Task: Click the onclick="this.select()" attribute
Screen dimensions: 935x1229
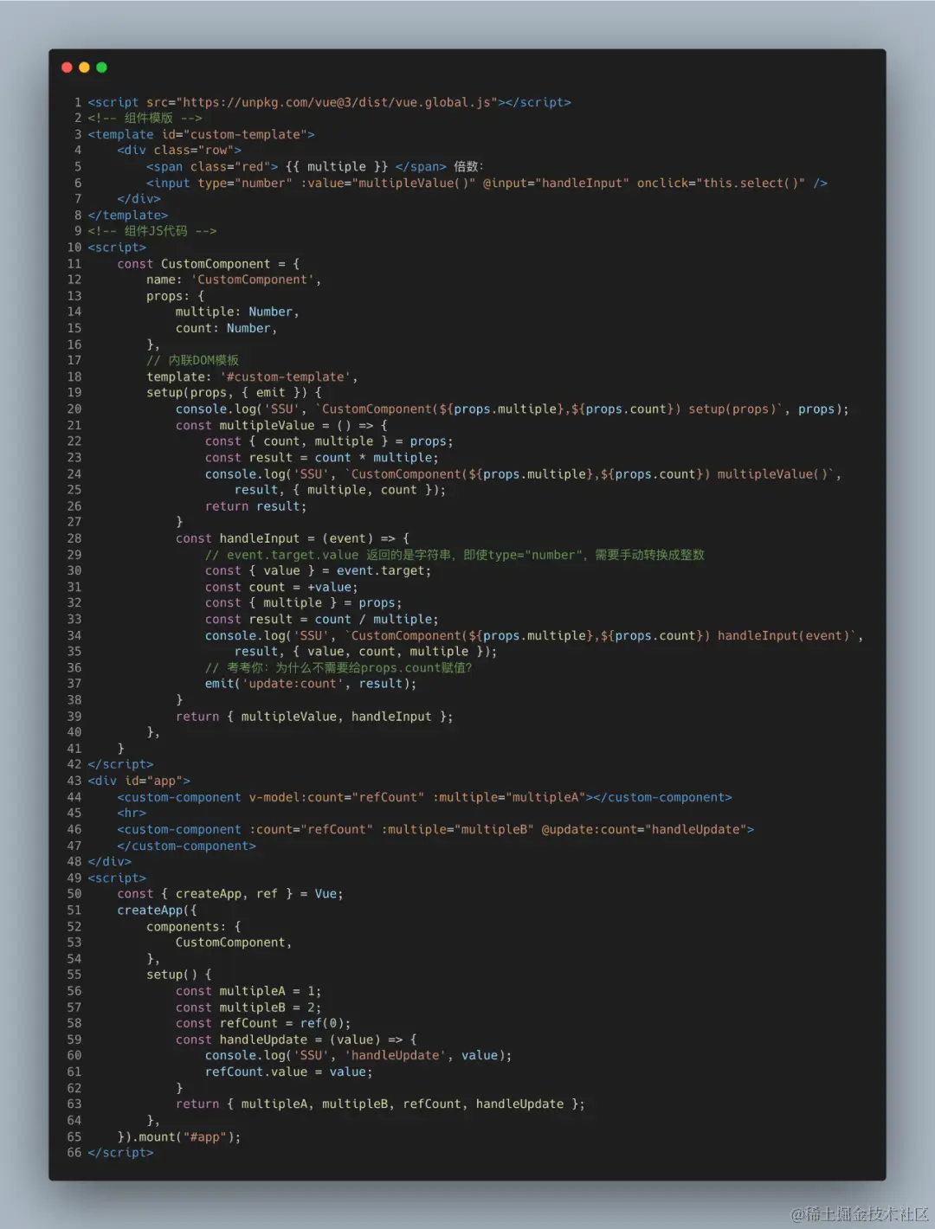Action: [x=721, y=183]
